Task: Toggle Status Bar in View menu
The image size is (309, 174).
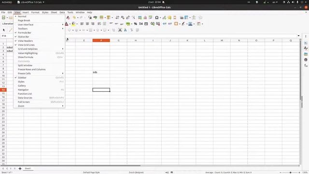Action: point(39,37)
